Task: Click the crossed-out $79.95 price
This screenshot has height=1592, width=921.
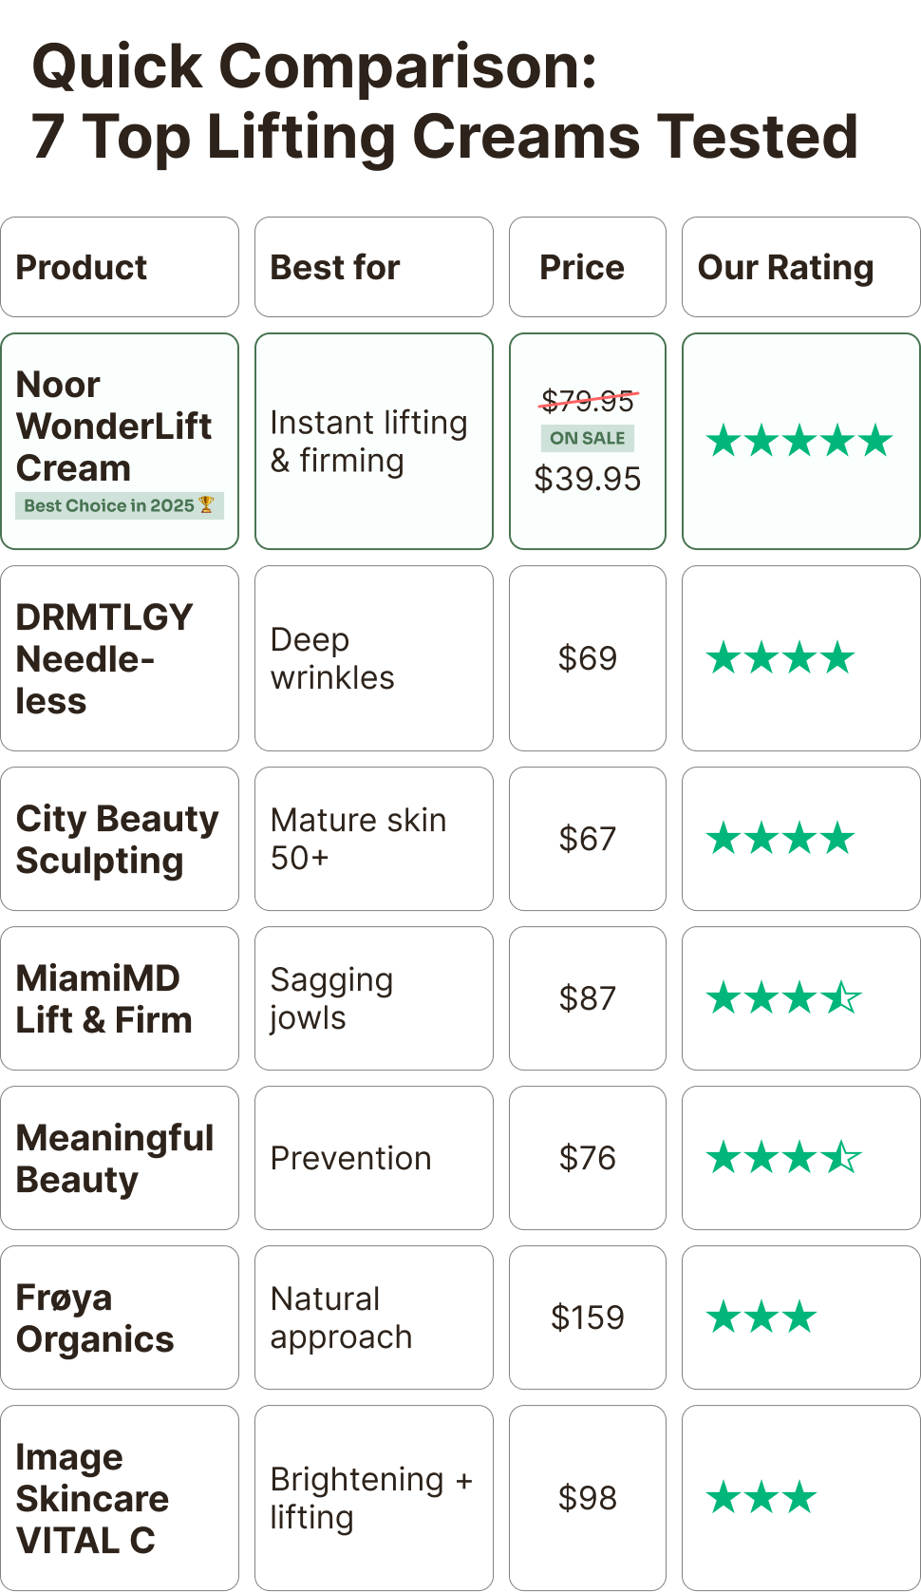Action: [588, 402]
